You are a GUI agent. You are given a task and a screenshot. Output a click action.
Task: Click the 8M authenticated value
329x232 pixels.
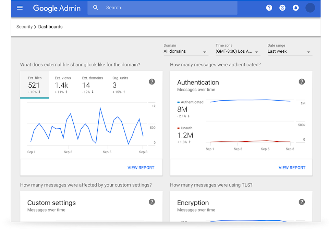point(182,109)
